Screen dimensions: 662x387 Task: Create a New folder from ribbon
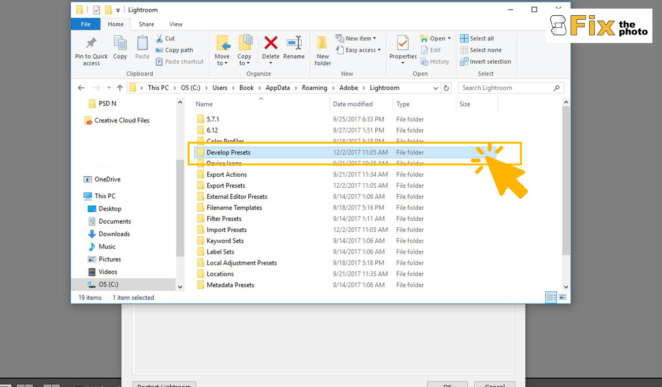(323, 50)
